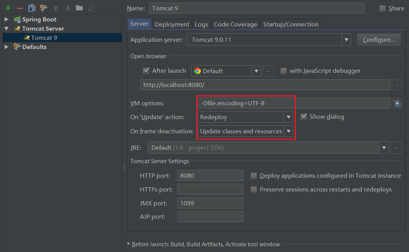This screenshot has width=409, height=252.
Task: Click the VM options input field
Action: [294, 103]
